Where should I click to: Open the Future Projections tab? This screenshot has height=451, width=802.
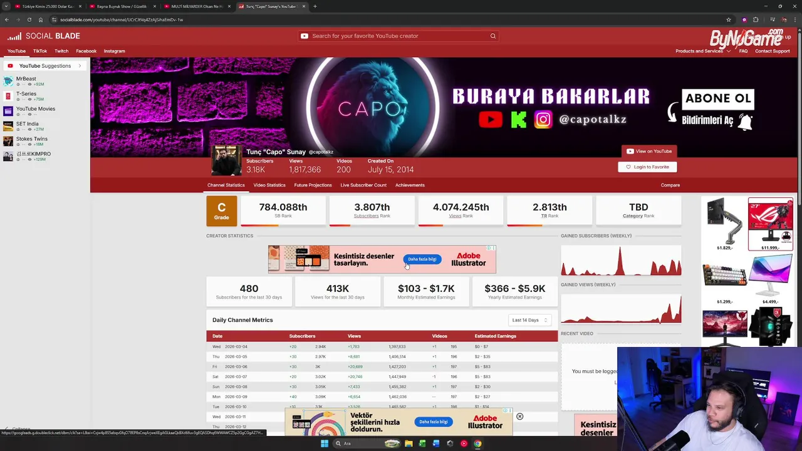coord(313,185)
